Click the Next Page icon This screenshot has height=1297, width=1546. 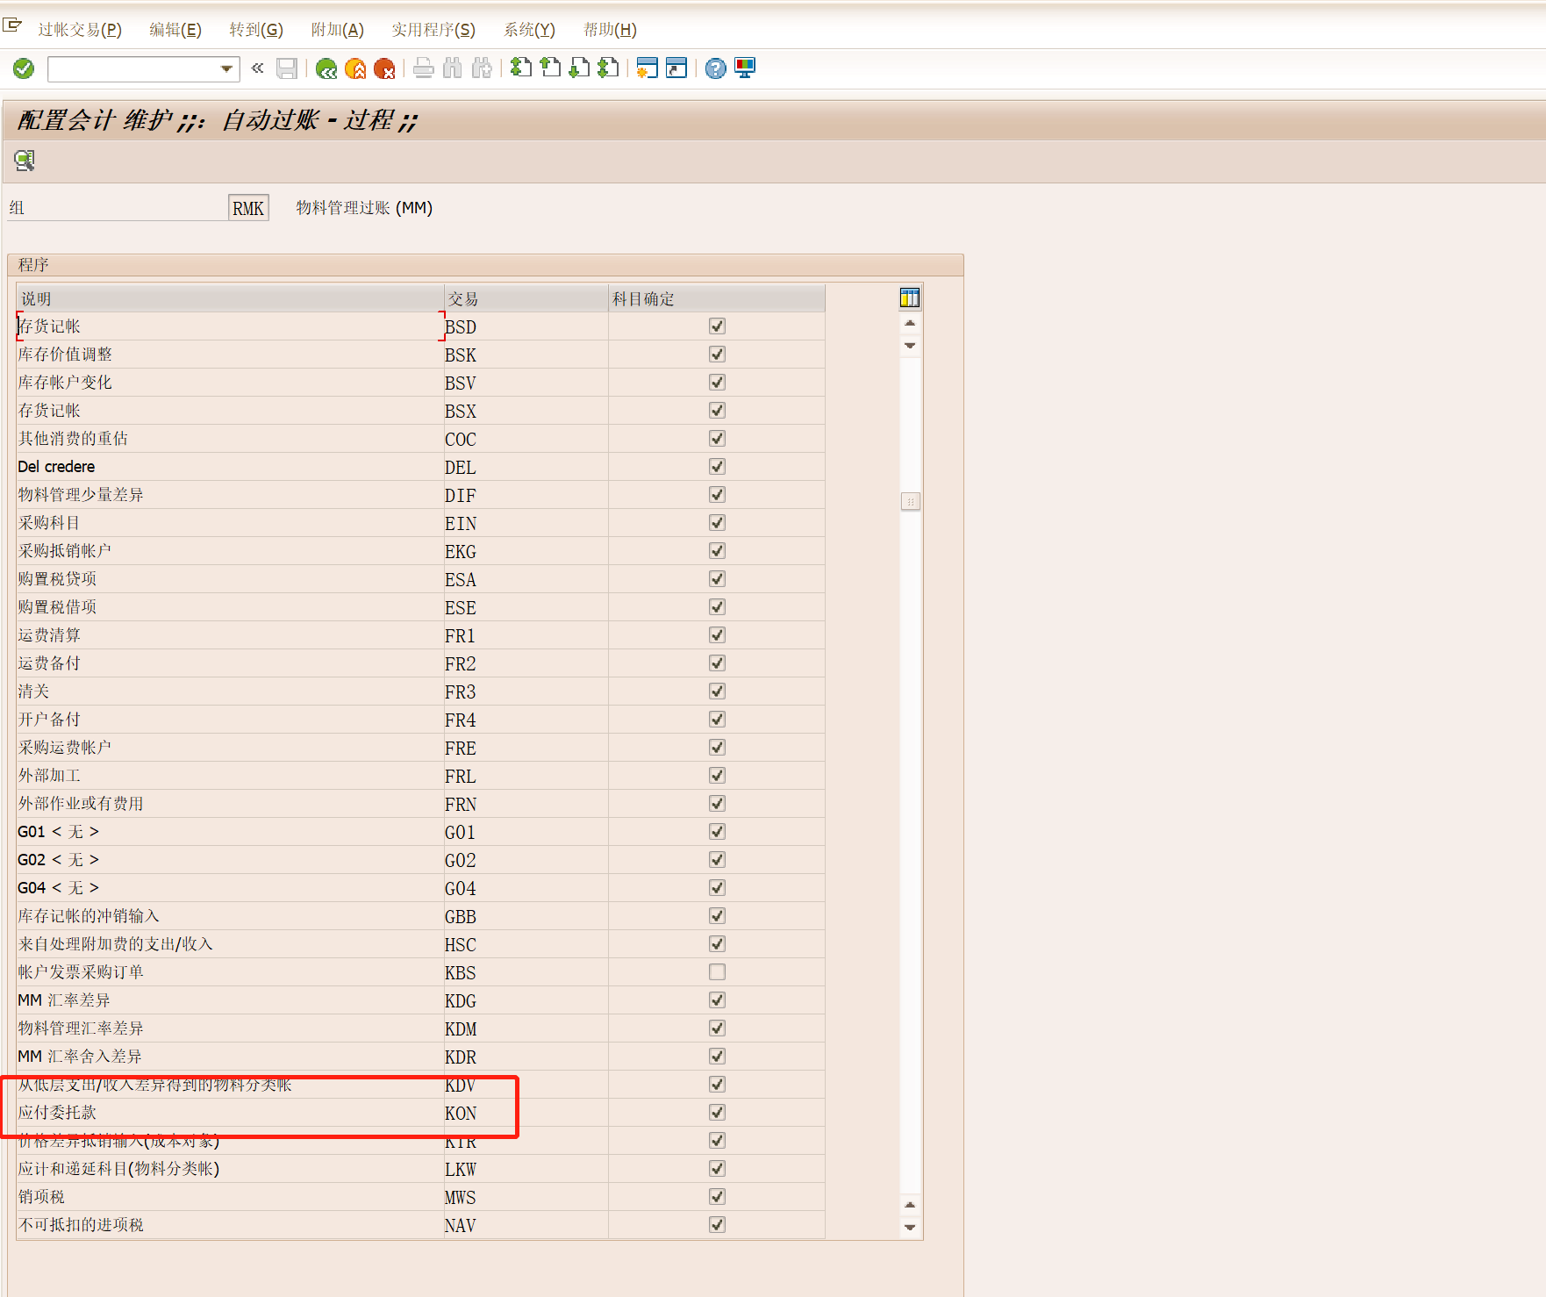click(579, 68)
